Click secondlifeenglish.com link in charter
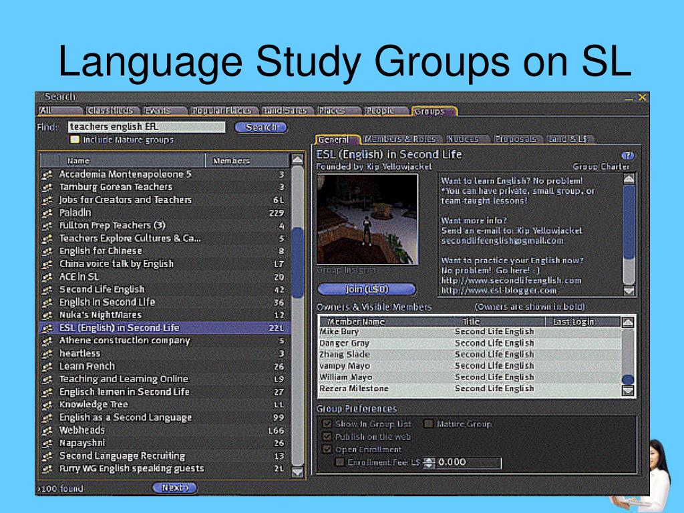This screenshot has width=684, height=513. tap(511, 281)
